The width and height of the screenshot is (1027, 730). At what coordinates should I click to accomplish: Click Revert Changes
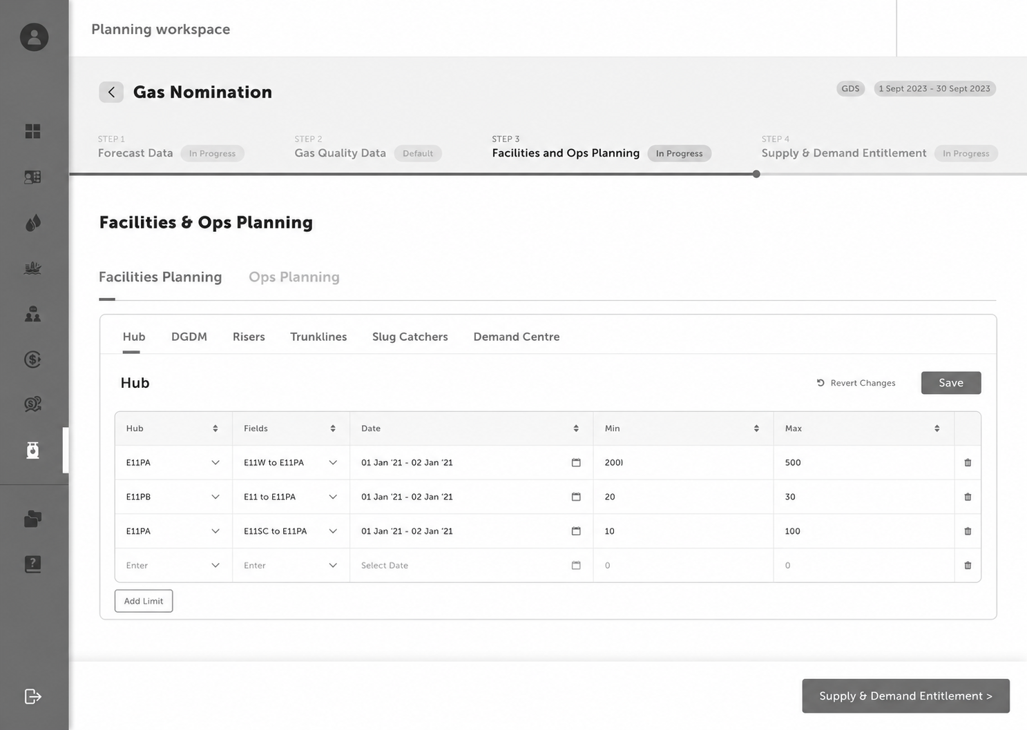coord(856,383)
